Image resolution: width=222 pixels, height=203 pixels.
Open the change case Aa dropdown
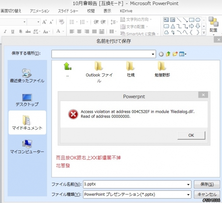click(x=46, y=32)
